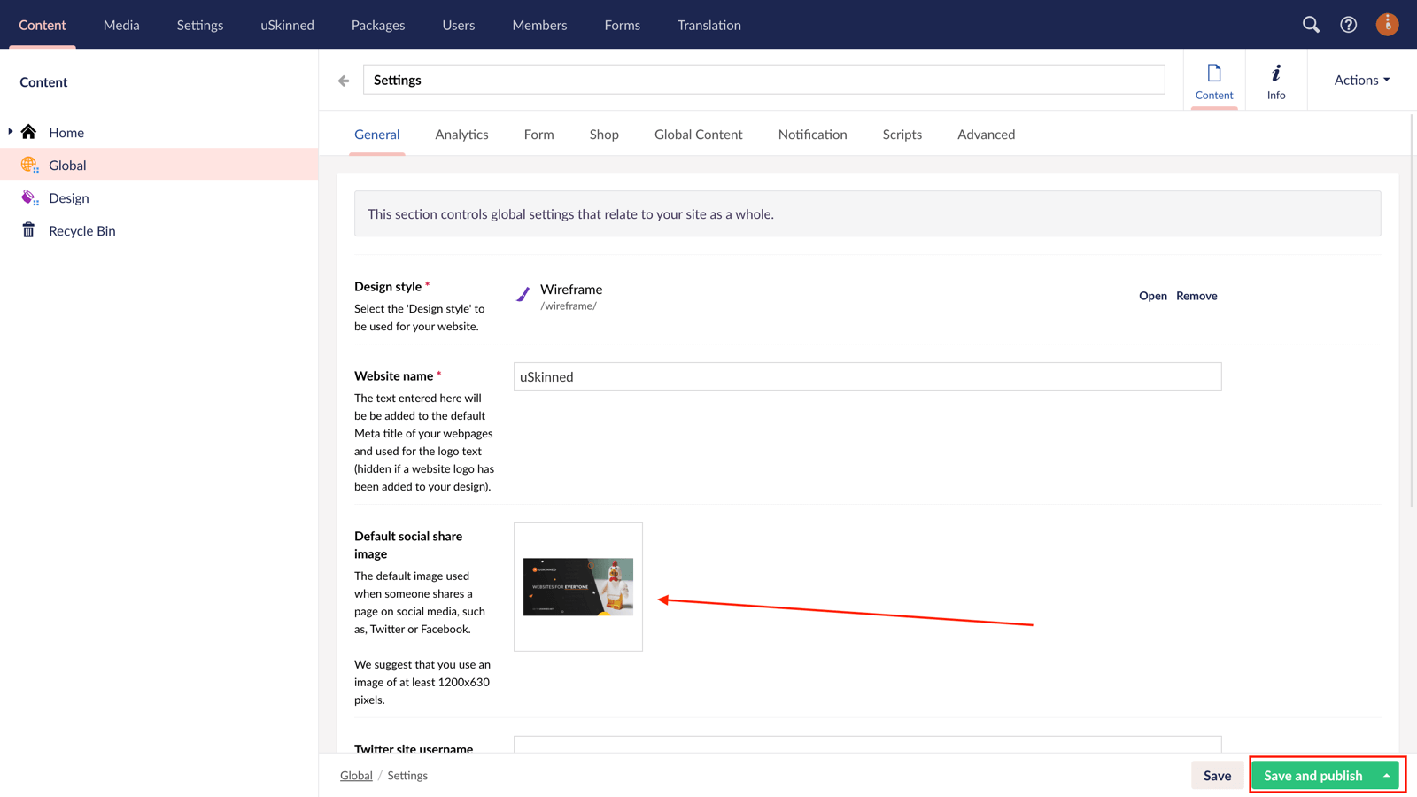1417x797 pixels.
Task: Open the Actions dropdown
Action: click(1359, 80)
